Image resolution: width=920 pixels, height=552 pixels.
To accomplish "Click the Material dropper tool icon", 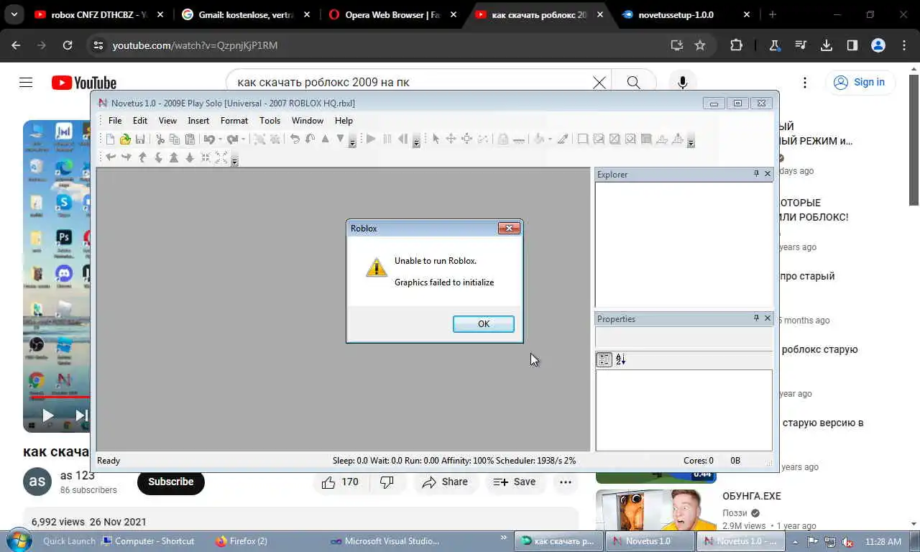I will (563, 139).
